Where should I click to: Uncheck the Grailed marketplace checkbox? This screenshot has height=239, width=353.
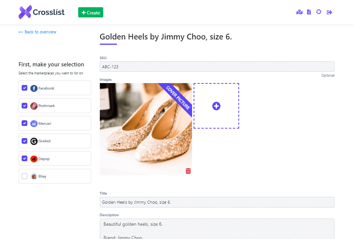tap(25, 141)
